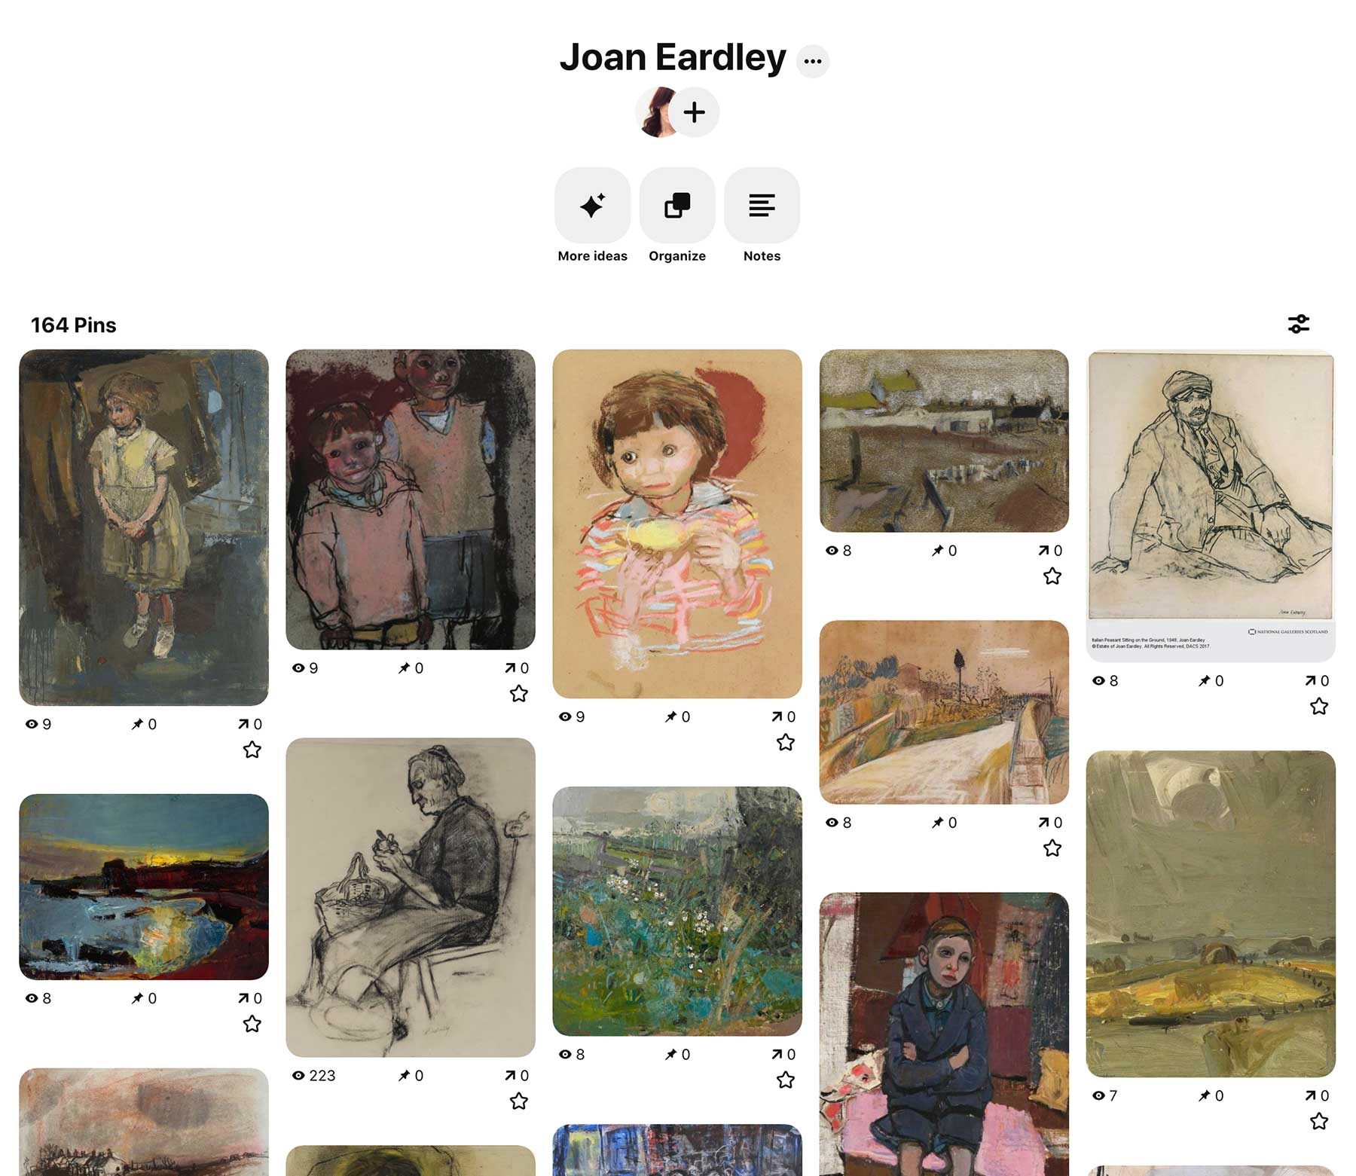This screenshot has width=1356, height=1176.
Task: Click the 223 views count on charcoal drawing
Action: pyautogui.click(x=313, y=1076)
